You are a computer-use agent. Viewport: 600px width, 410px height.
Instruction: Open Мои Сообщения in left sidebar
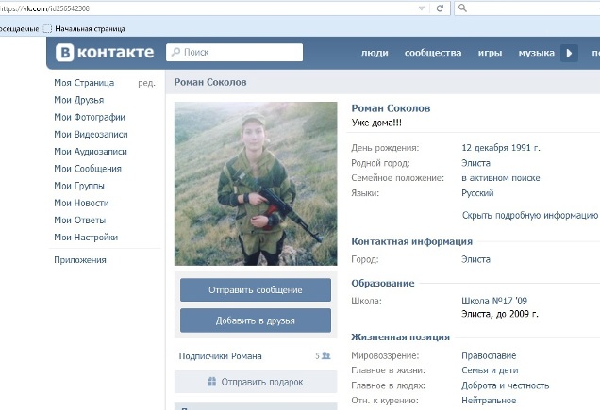click(88, 169)
